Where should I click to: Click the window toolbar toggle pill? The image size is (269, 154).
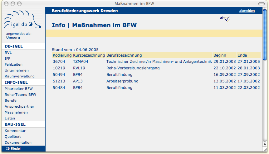click(262, 4)
